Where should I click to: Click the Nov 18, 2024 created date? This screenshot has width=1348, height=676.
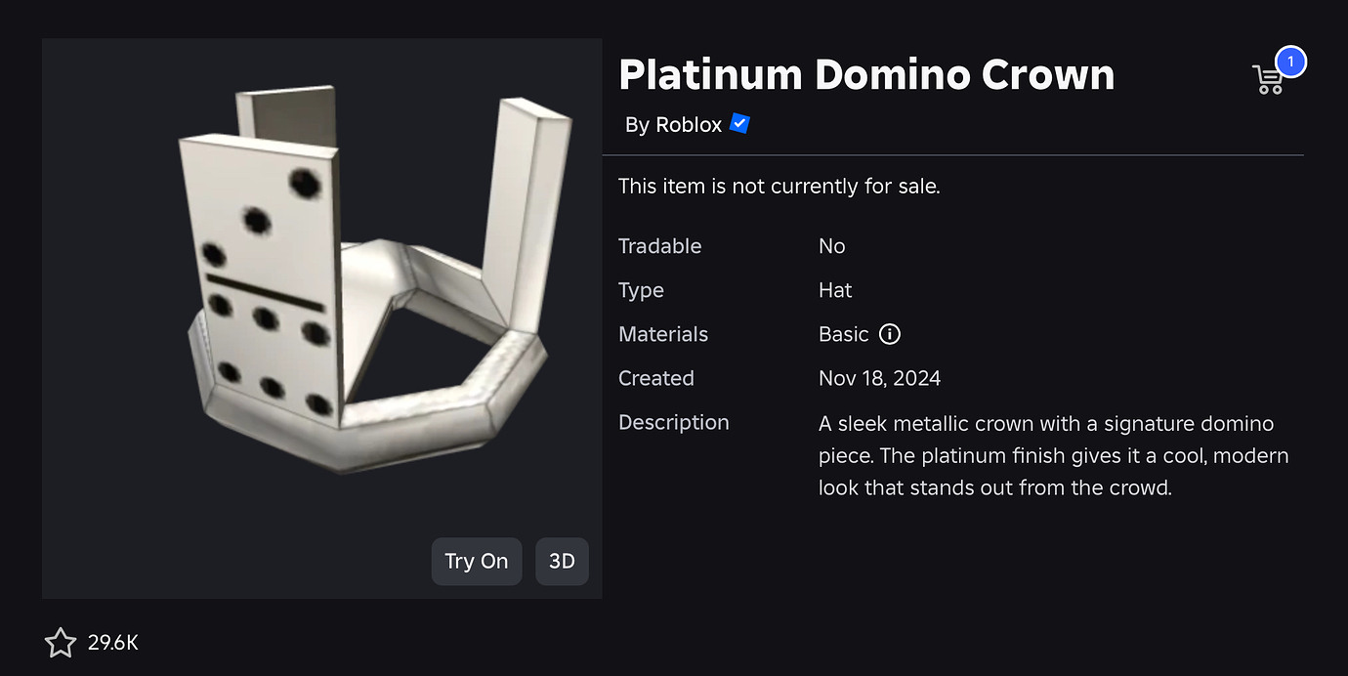coord(879,378)
